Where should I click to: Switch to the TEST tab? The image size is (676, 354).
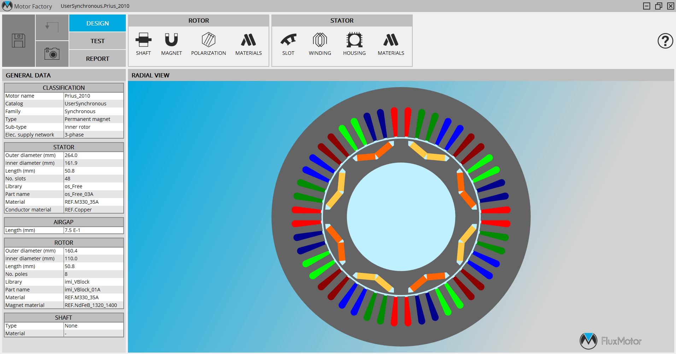click(97, 41)
